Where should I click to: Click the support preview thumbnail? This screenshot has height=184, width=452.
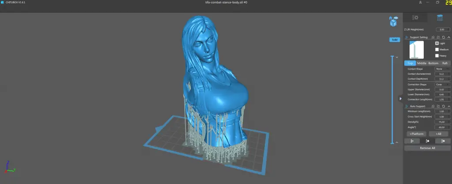coord(417,50)
